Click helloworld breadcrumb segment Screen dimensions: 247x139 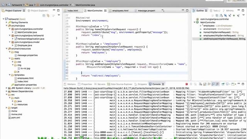point(17,5)
